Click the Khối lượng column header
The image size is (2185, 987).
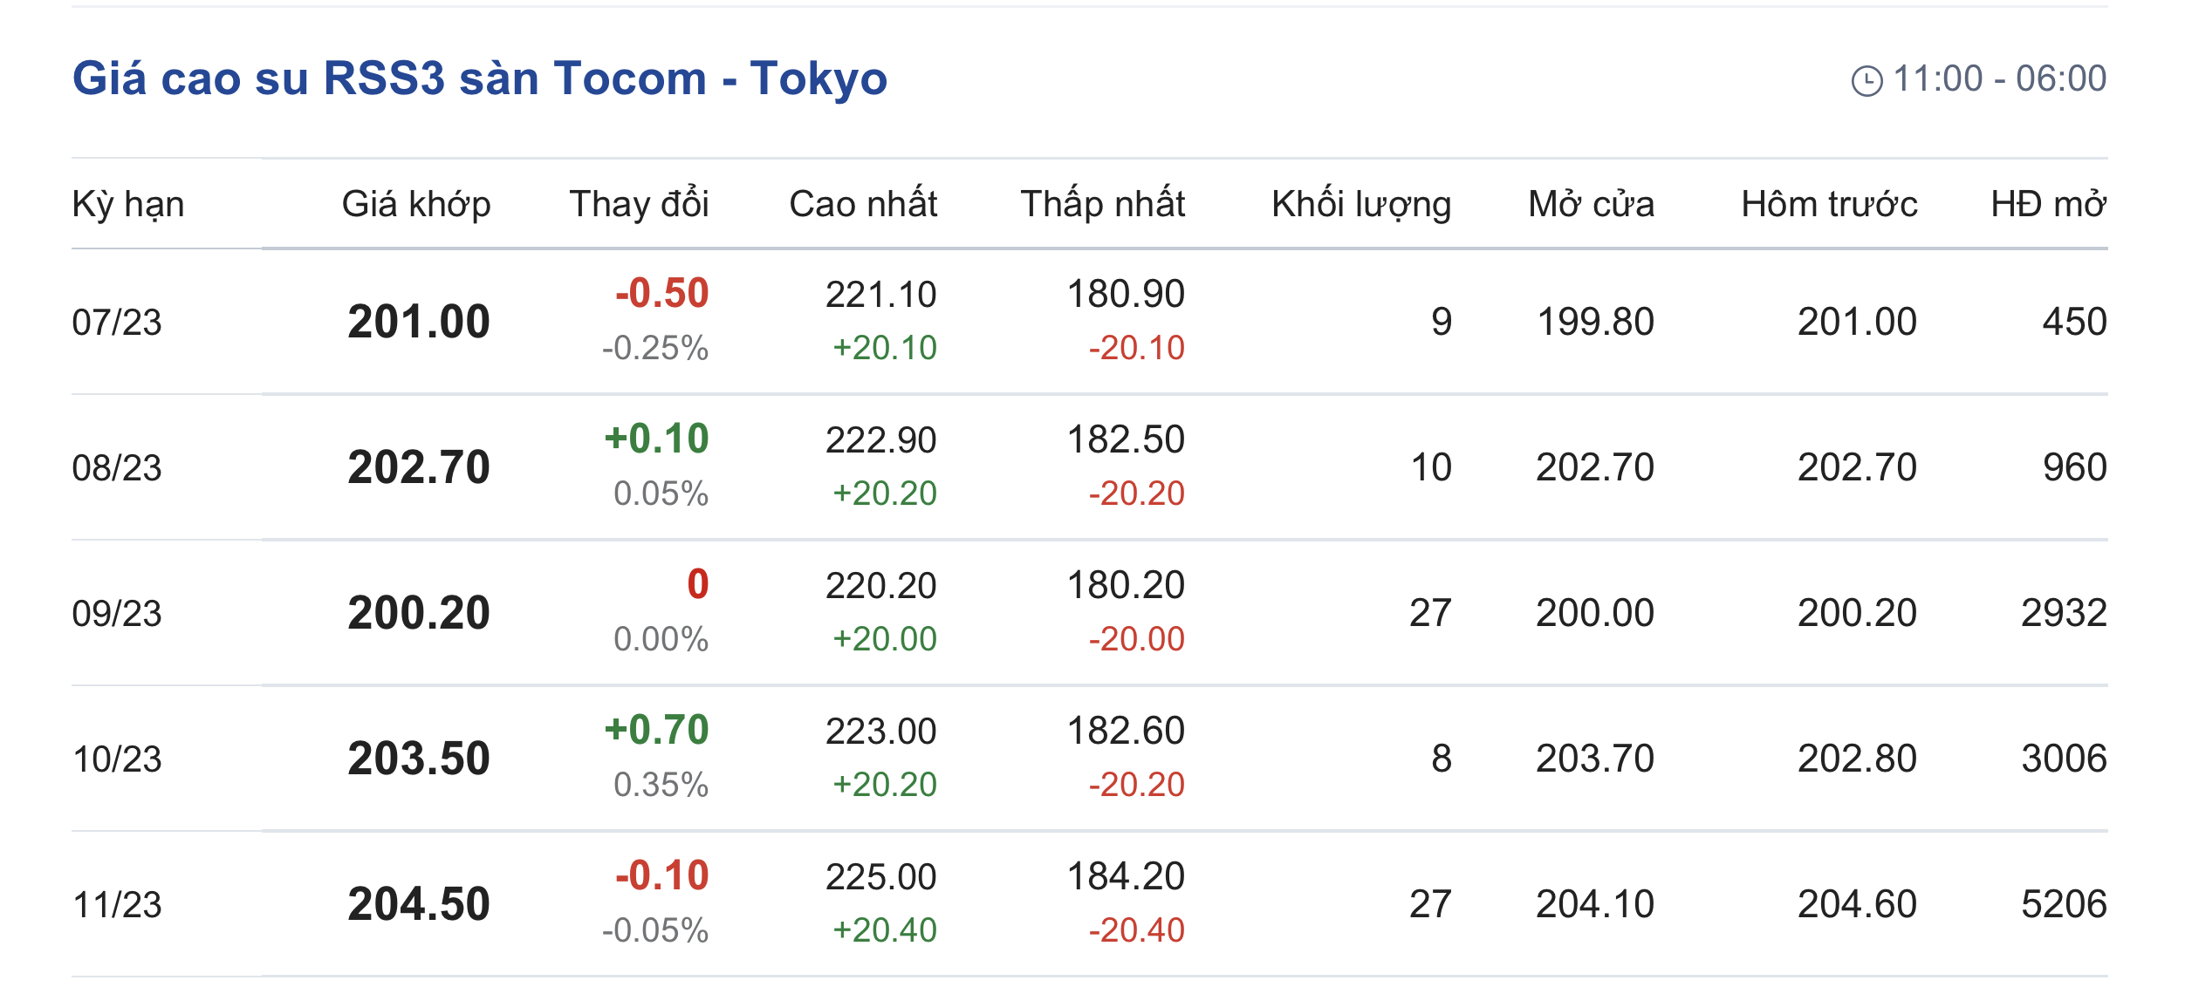[1360, 204]
